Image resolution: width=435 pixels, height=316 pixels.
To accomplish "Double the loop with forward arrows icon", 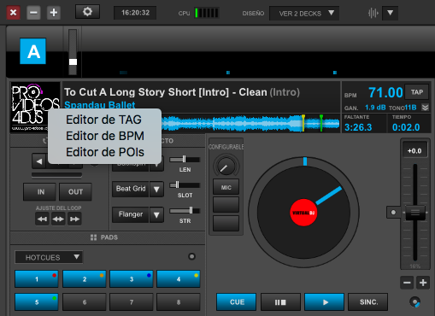I will pyautogui.click(x=74, y=219).
